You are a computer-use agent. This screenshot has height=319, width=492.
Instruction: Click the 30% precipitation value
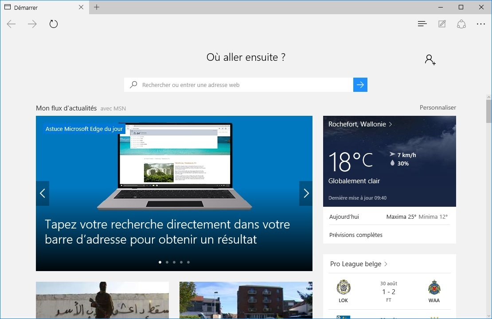click(x=399, y=163)
